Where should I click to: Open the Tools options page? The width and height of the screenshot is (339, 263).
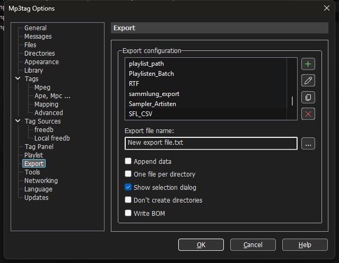coord(32,172)
